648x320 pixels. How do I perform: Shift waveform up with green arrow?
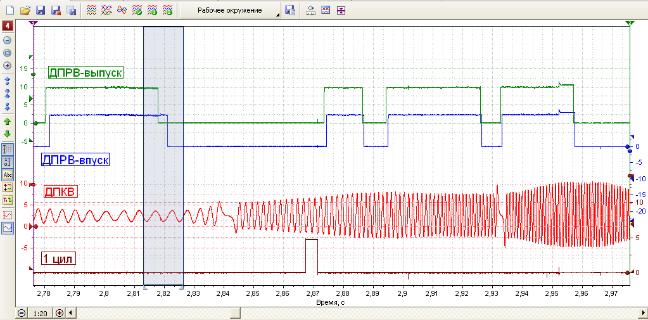pos(7,122)
